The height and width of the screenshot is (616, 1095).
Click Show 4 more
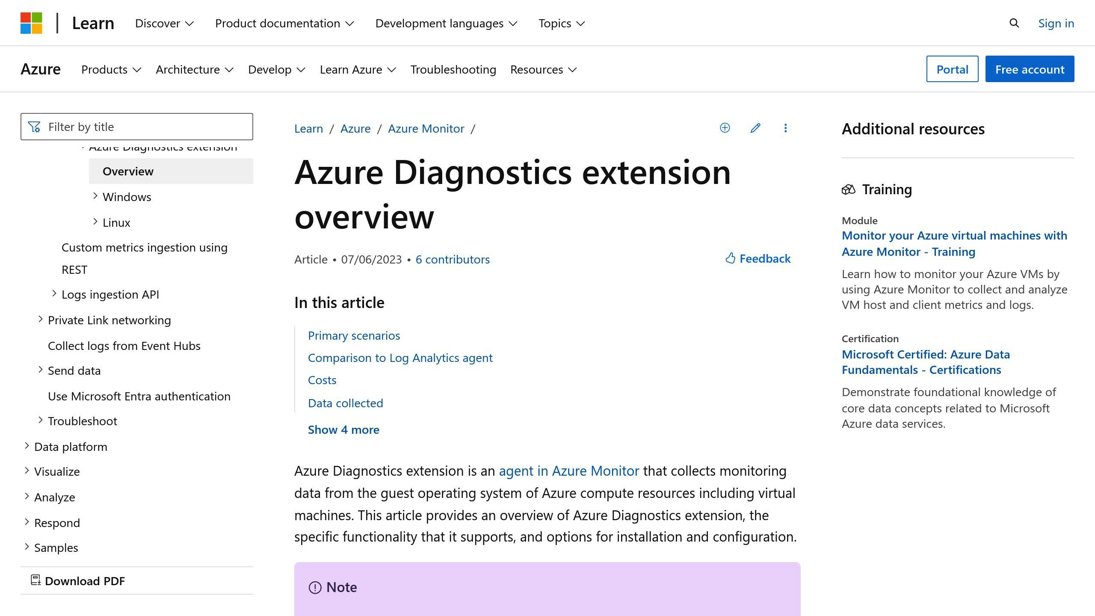(x=343, y=429)
